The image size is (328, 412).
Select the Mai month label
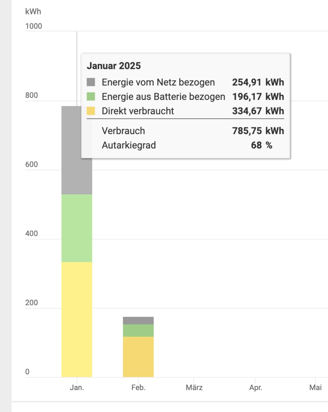pyautogui.click(x=315, y=387)
